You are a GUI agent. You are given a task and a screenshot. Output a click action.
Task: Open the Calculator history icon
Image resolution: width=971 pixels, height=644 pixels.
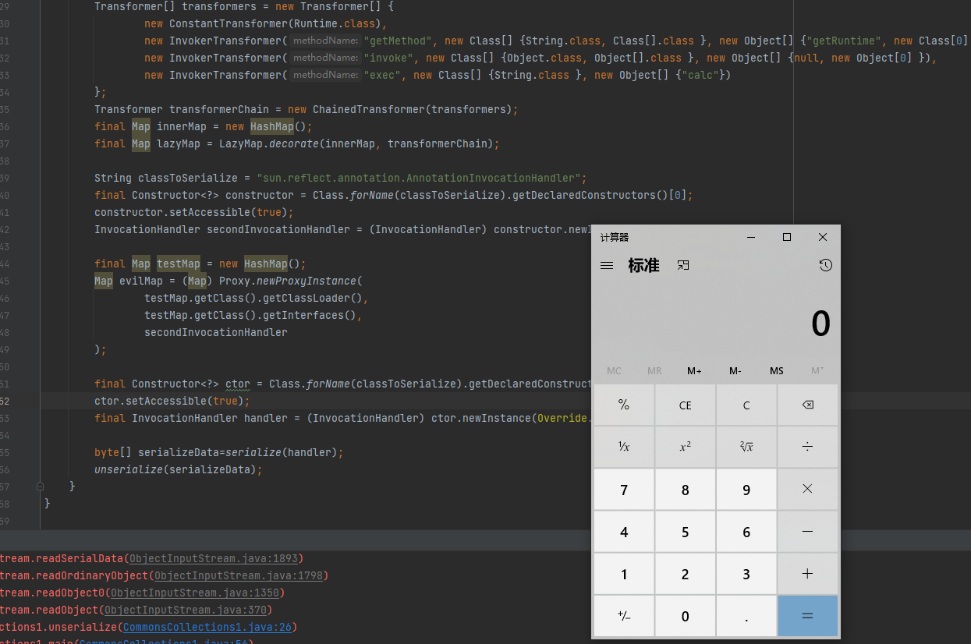click(825, 266)
